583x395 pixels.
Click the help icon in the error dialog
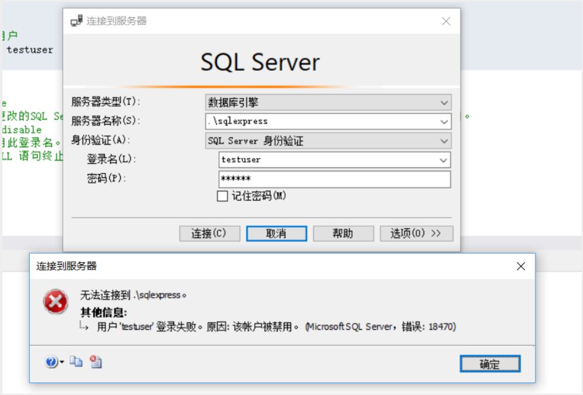click(x=51, y=362)
